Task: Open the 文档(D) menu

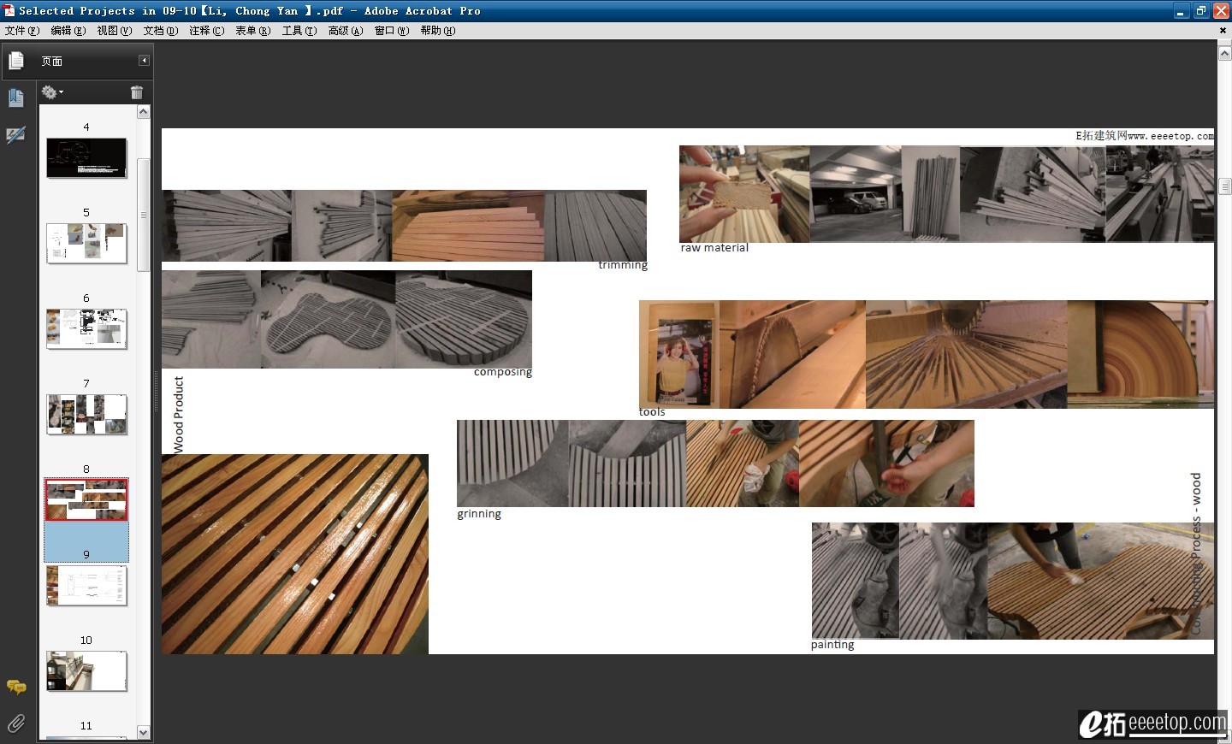Action: pos(161,31)
